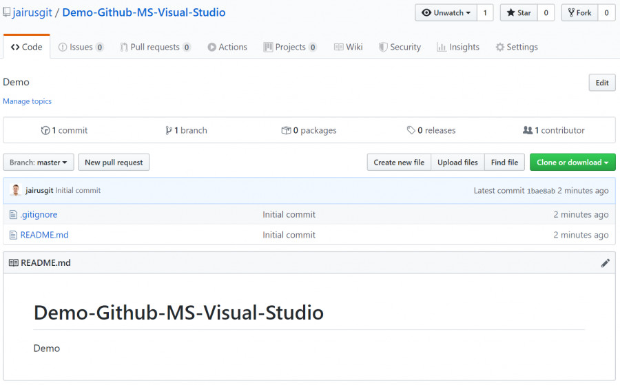Click the releases tag icon
This screenshot has width=620, height=385.
point(411,130)
